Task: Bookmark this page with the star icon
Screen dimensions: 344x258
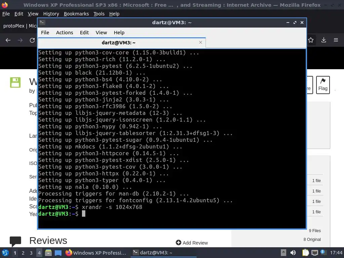Action: (311, 40)
